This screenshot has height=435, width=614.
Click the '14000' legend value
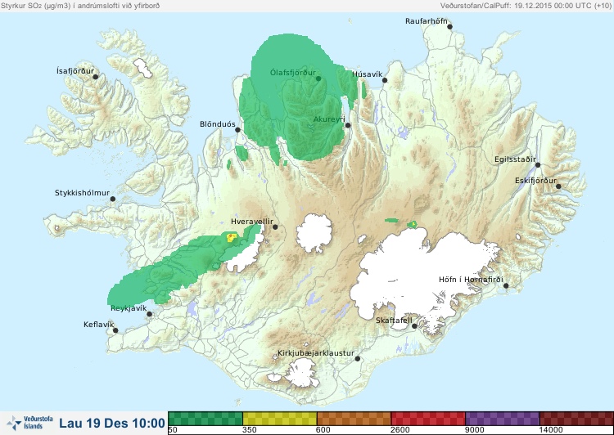(x=550, y=430)
